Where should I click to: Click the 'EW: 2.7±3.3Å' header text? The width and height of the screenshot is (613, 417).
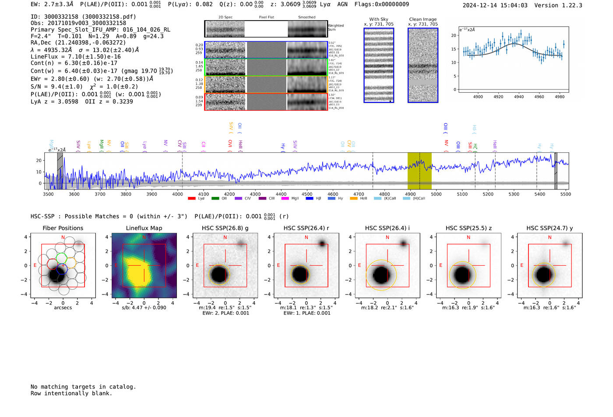pyautogui.click(x=52, y=4)
